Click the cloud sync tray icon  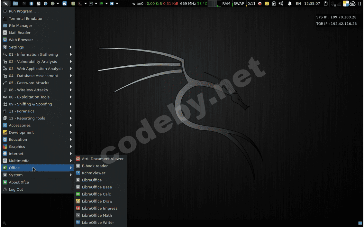pos(353,4)
